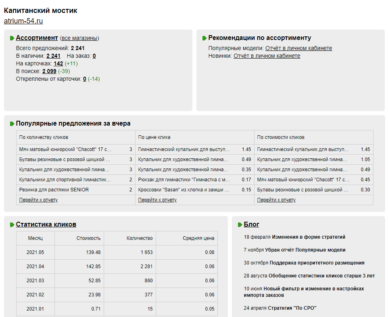Click green arrow icon beside Ассортимент heading
Screen dimensions: 388x317
(x=13, y=38)
